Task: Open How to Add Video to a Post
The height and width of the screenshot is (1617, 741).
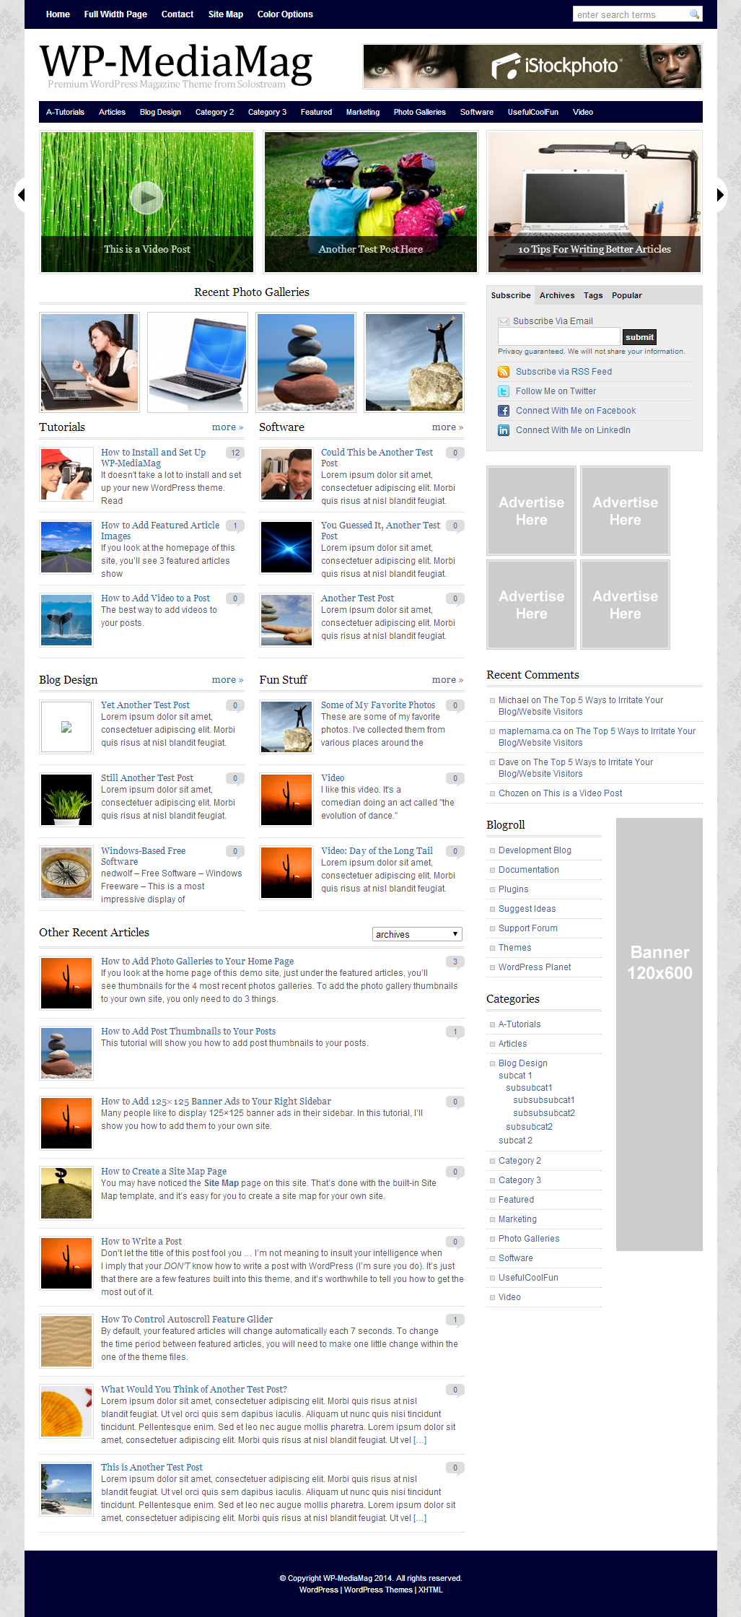Action: [155, 598]
